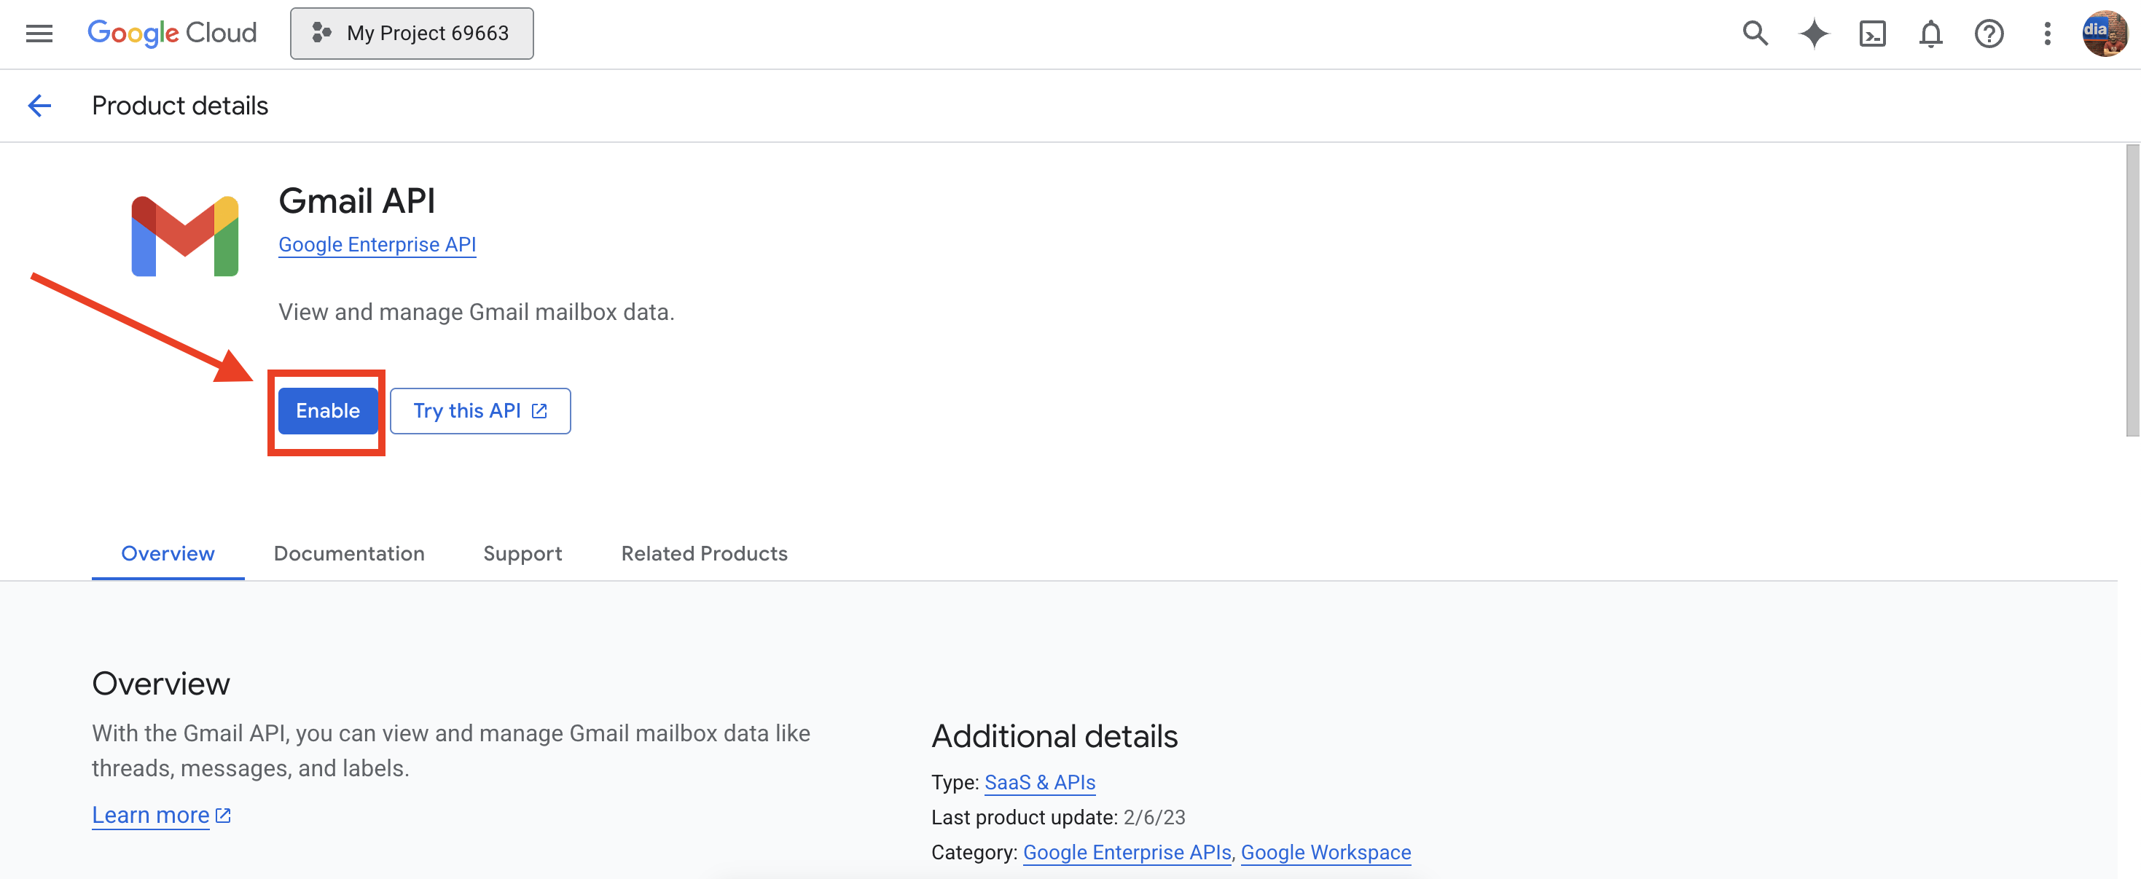Image resolution: width=2141 pixels, height=879 pixels.
Task: Follow the Learn more link
Action: click(152, 815)
